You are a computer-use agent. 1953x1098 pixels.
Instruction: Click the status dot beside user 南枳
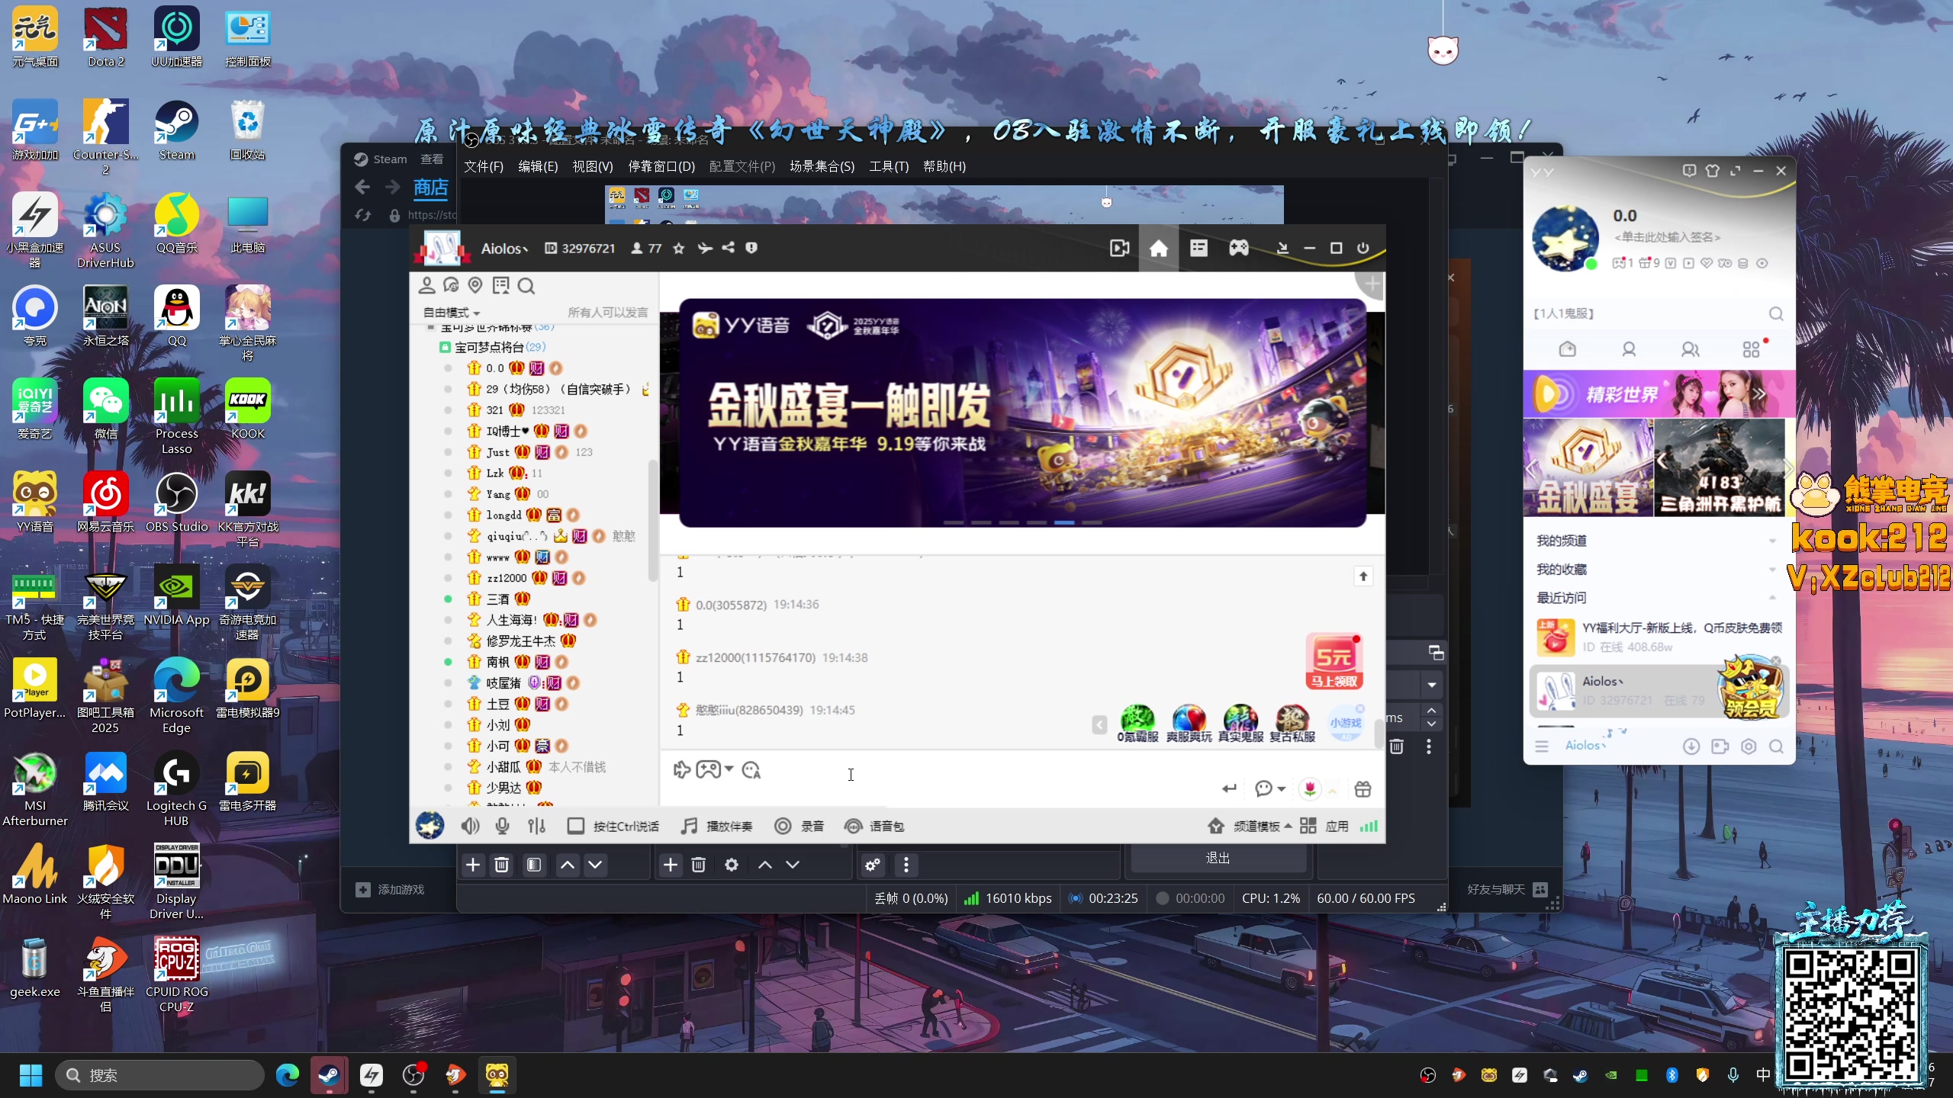click(x=448, y=662)
